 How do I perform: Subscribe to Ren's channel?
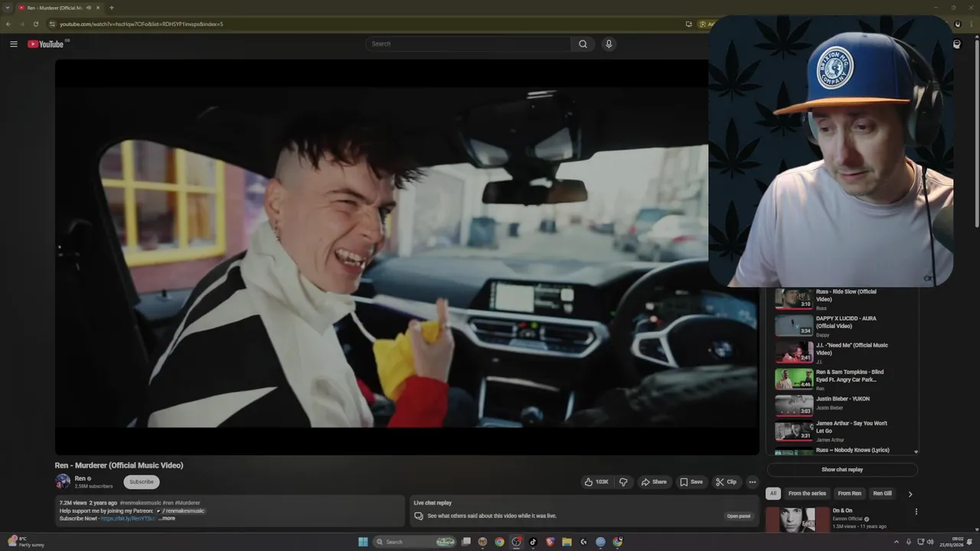coord(142,481)
